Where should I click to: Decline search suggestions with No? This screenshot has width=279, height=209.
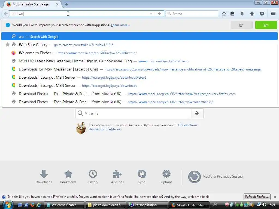pos(241,25)
